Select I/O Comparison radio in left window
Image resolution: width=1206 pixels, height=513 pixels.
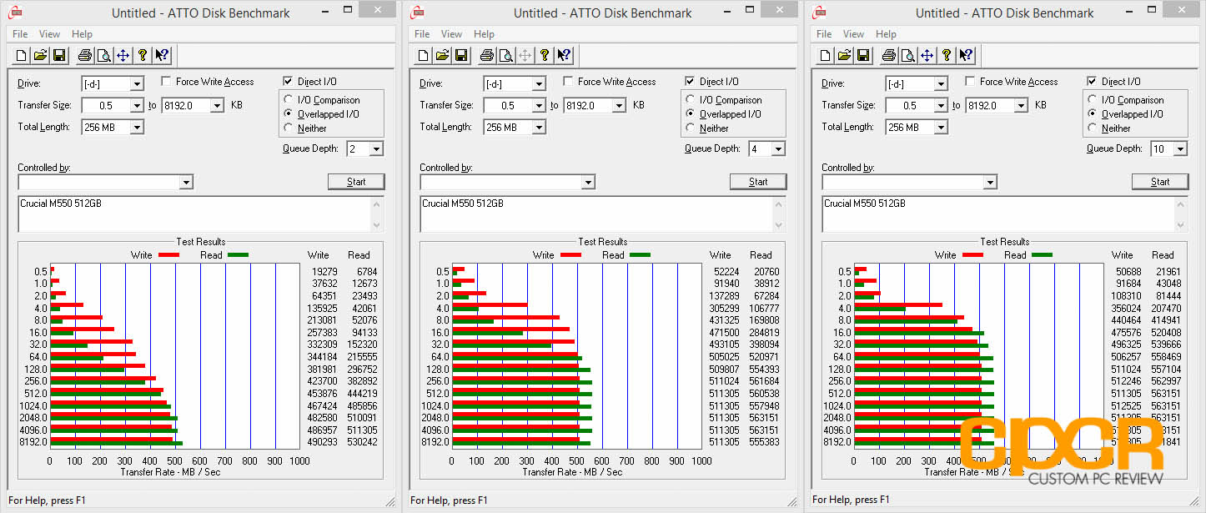click(289, 100)
